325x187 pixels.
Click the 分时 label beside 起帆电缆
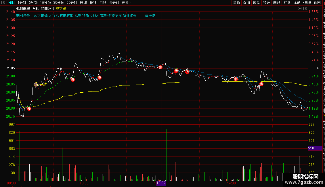click(x=36, y=9)
